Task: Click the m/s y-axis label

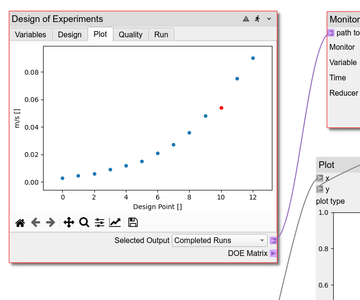Action: (x=17, y=119)
